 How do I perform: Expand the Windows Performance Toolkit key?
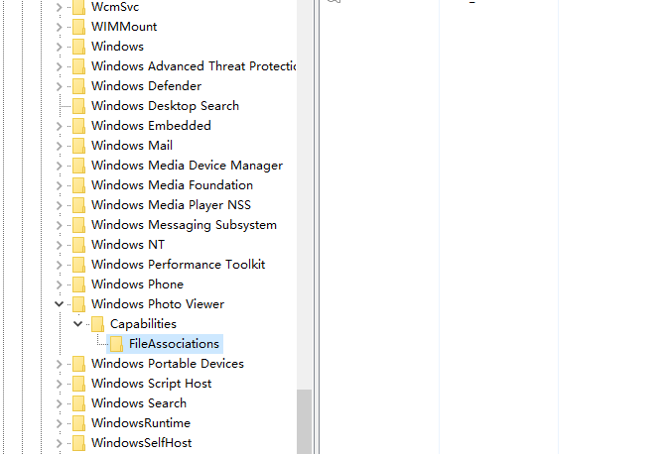pyautogui.click(x=60, y=265)
